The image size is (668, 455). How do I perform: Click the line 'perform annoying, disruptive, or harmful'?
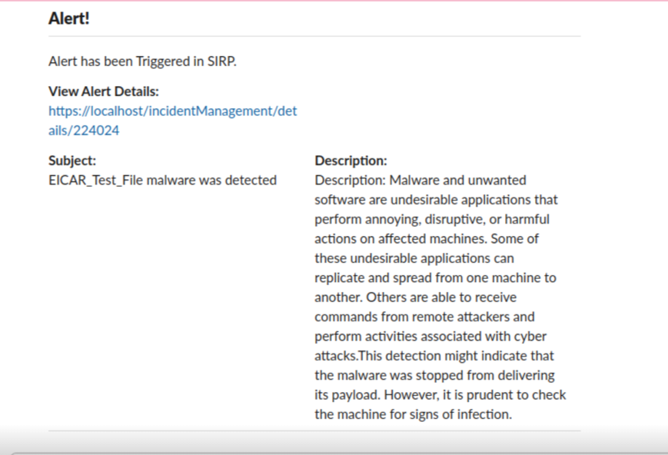(432, 219)
